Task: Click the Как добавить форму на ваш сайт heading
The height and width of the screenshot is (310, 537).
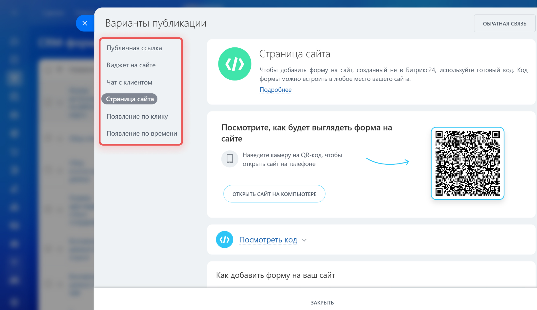Action: 275,275
